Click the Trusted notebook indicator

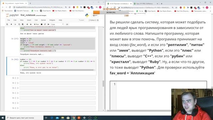point(81,20)
